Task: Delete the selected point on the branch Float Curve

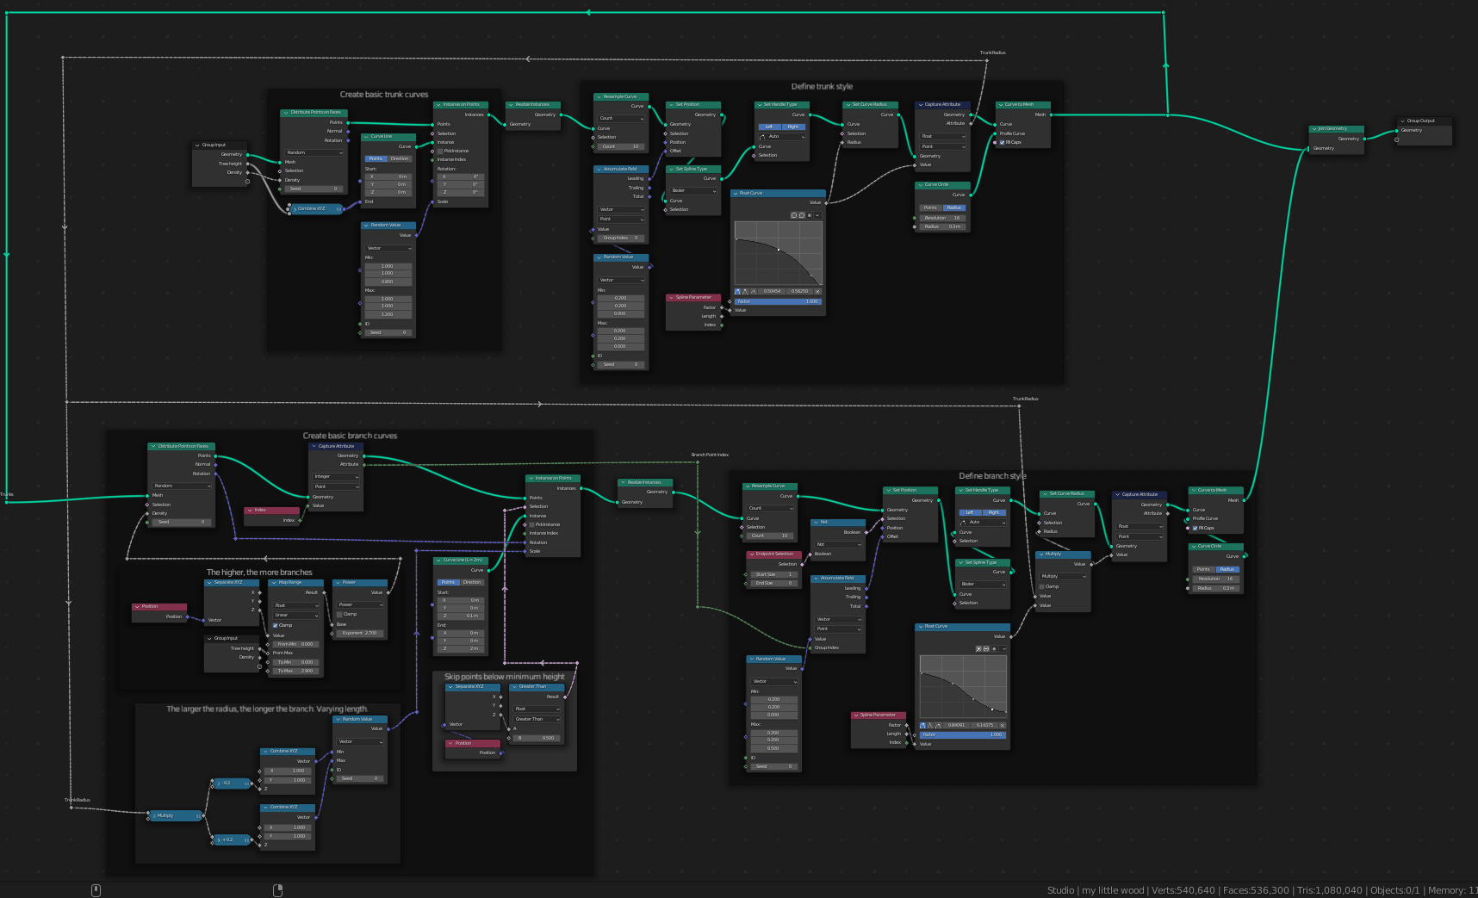Action: (x=1003, y=725)
